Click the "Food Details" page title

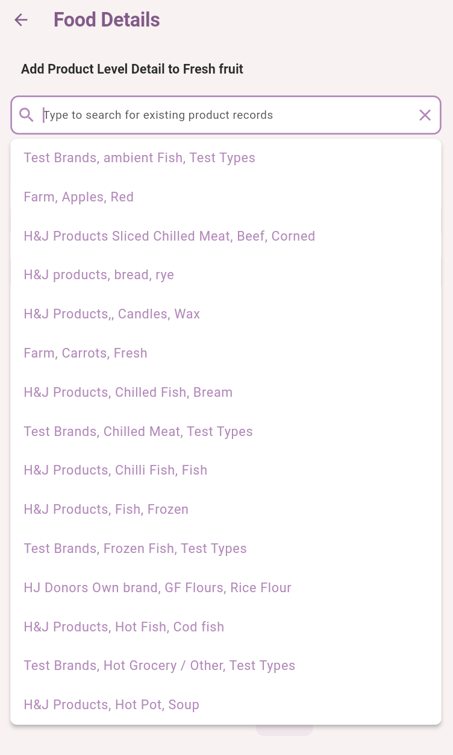click(107, 20)
